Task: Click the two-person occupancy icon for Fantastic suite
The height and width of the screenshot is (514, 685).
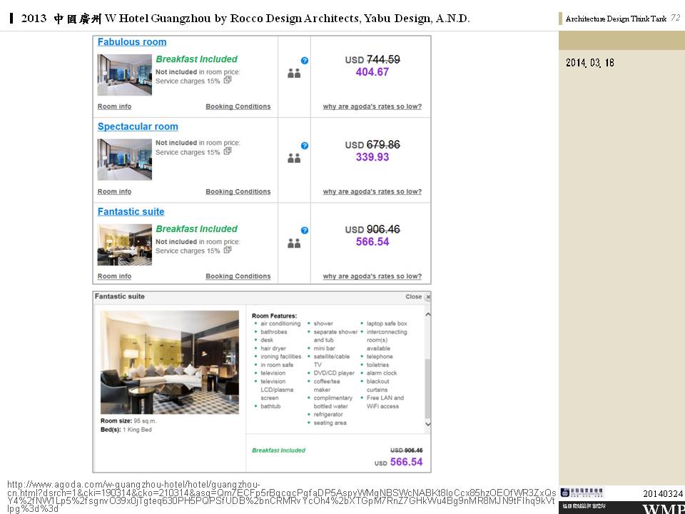Action: pyautogui.click(x=294, y=243)
